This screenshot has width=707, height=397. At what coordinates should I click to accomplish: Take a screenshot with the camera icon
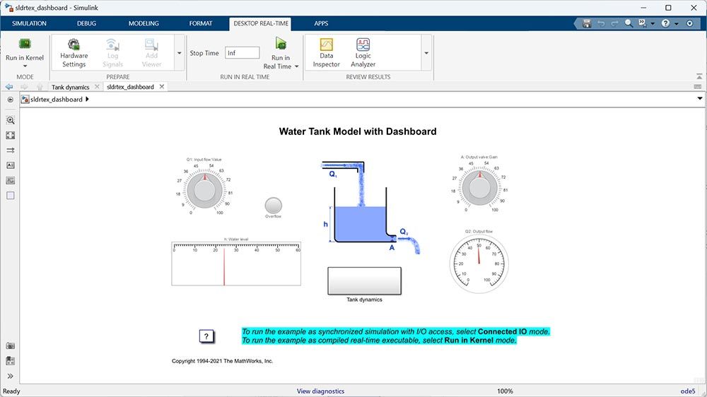(11, 346)
